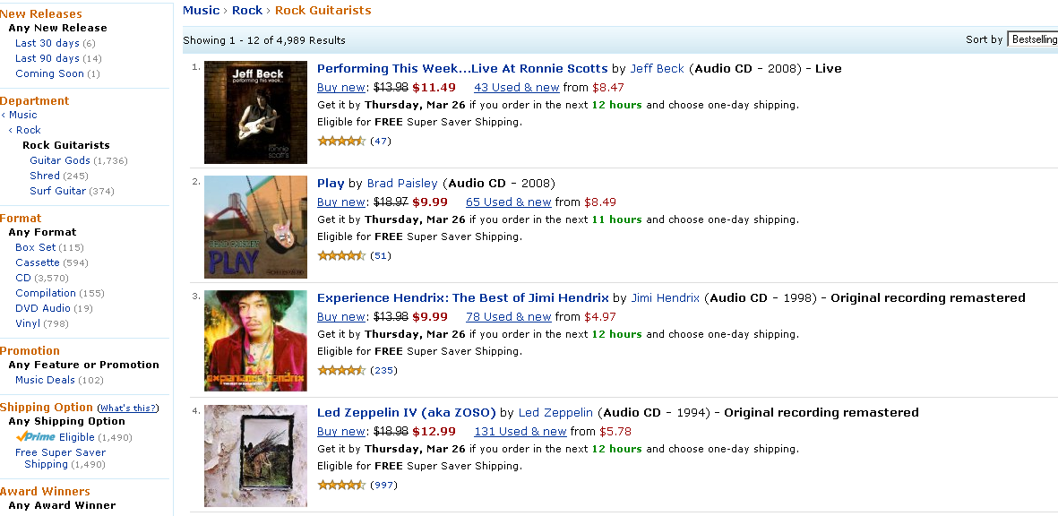Open Brad Paisley Play cover image

[x=255, y=228]
